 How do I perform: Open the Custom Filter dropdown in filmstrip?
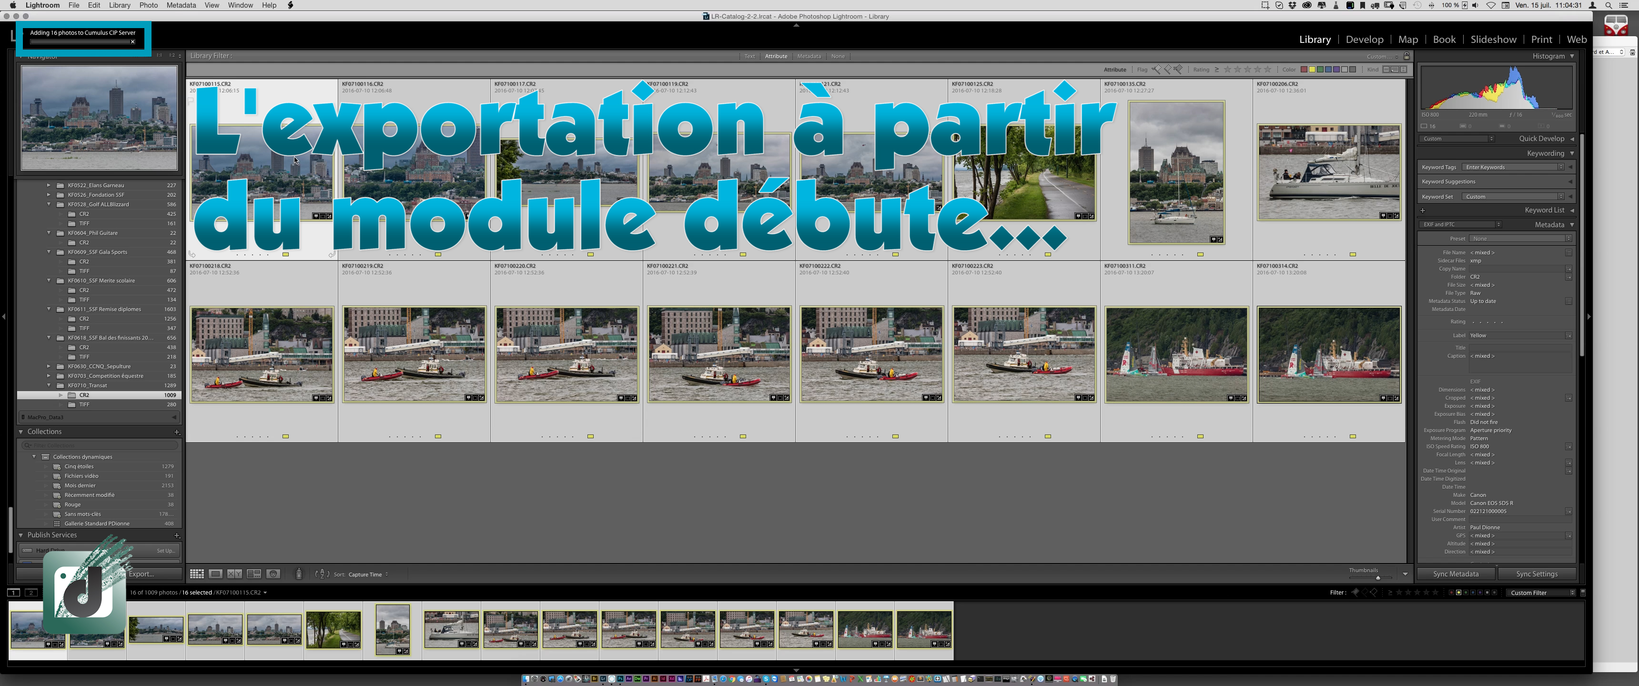point(1542,593)
